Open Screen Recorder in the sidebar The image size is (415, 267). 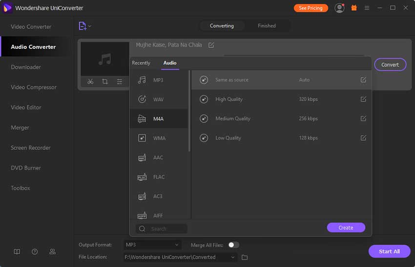[x=31, y=148]
